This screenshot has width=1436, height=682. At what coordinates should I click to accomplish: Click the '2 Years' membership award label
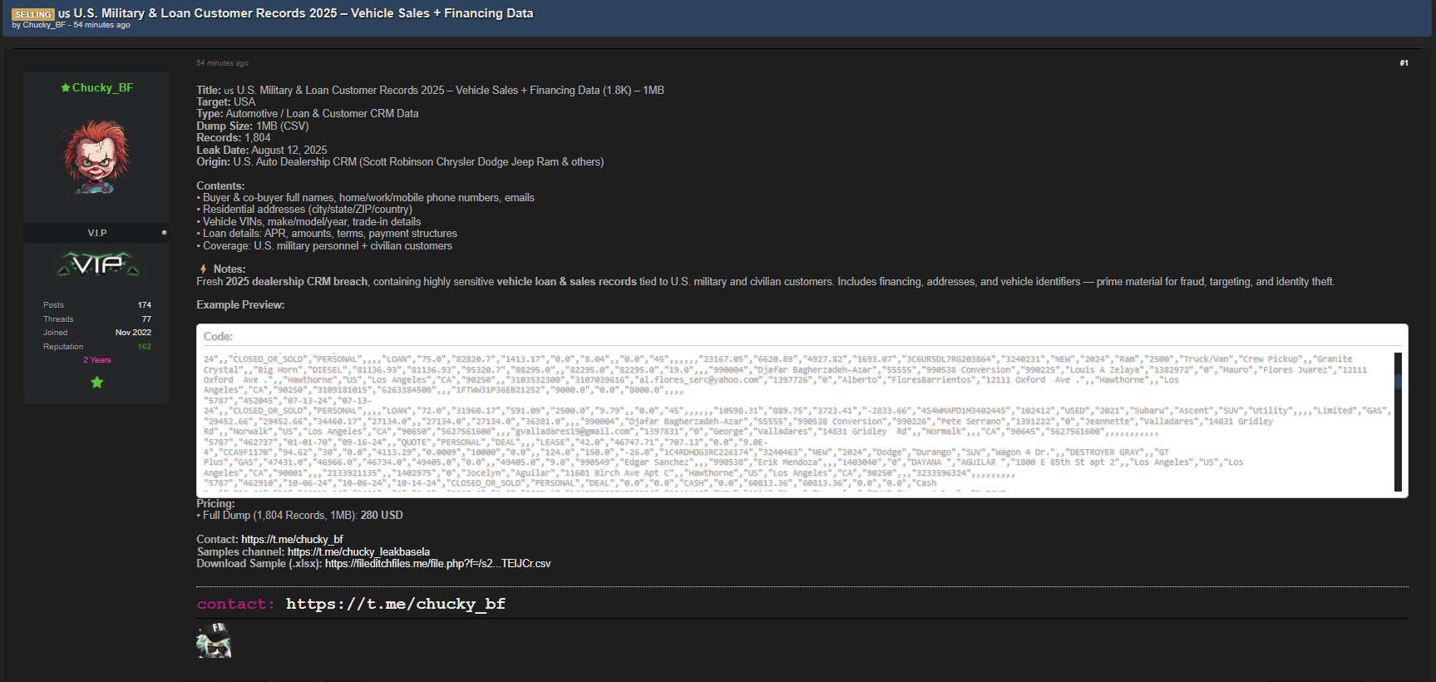96,360
